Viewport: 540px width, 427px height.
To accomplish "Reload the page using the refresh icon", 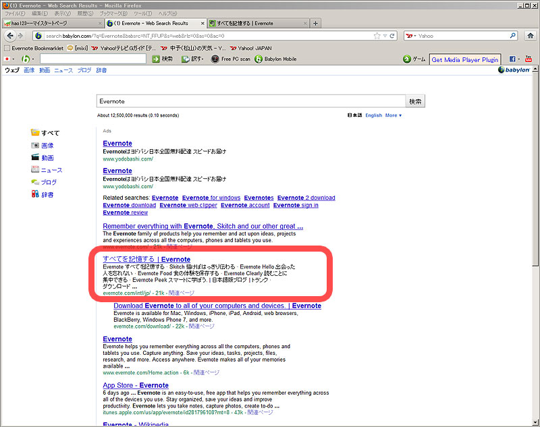I will [x=392, y=36].
